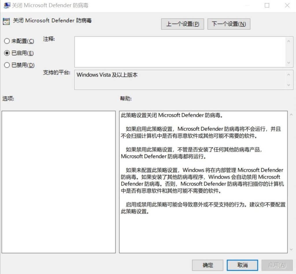This screenshot has width=296, height=274.
Task: Click the 取消 button
Action: pos(242,265)
